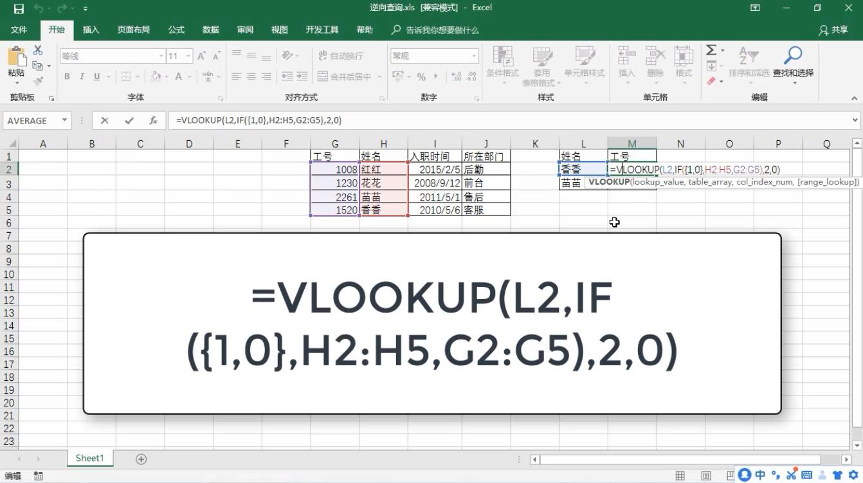Viewport: 863px width, 483px height.
Task: Switch to the 数据 (Data) tab
Action: (x=211, y=30)
